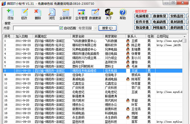
Task: Click the QQ icon beside 陈海军
Action: pyautogui.click(x=128, y=79)
